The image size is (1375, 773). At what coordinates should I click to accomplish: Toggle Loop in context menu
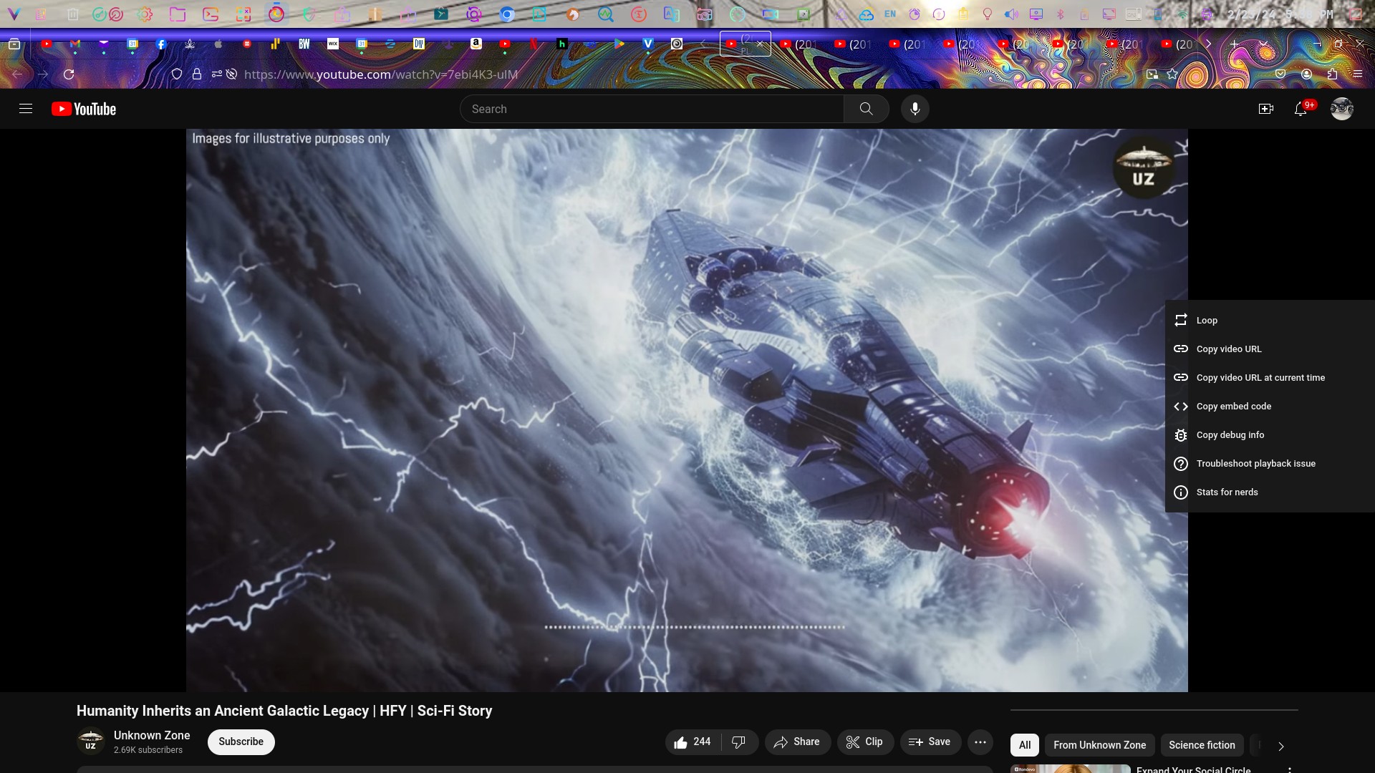[x=1207, y=321]
